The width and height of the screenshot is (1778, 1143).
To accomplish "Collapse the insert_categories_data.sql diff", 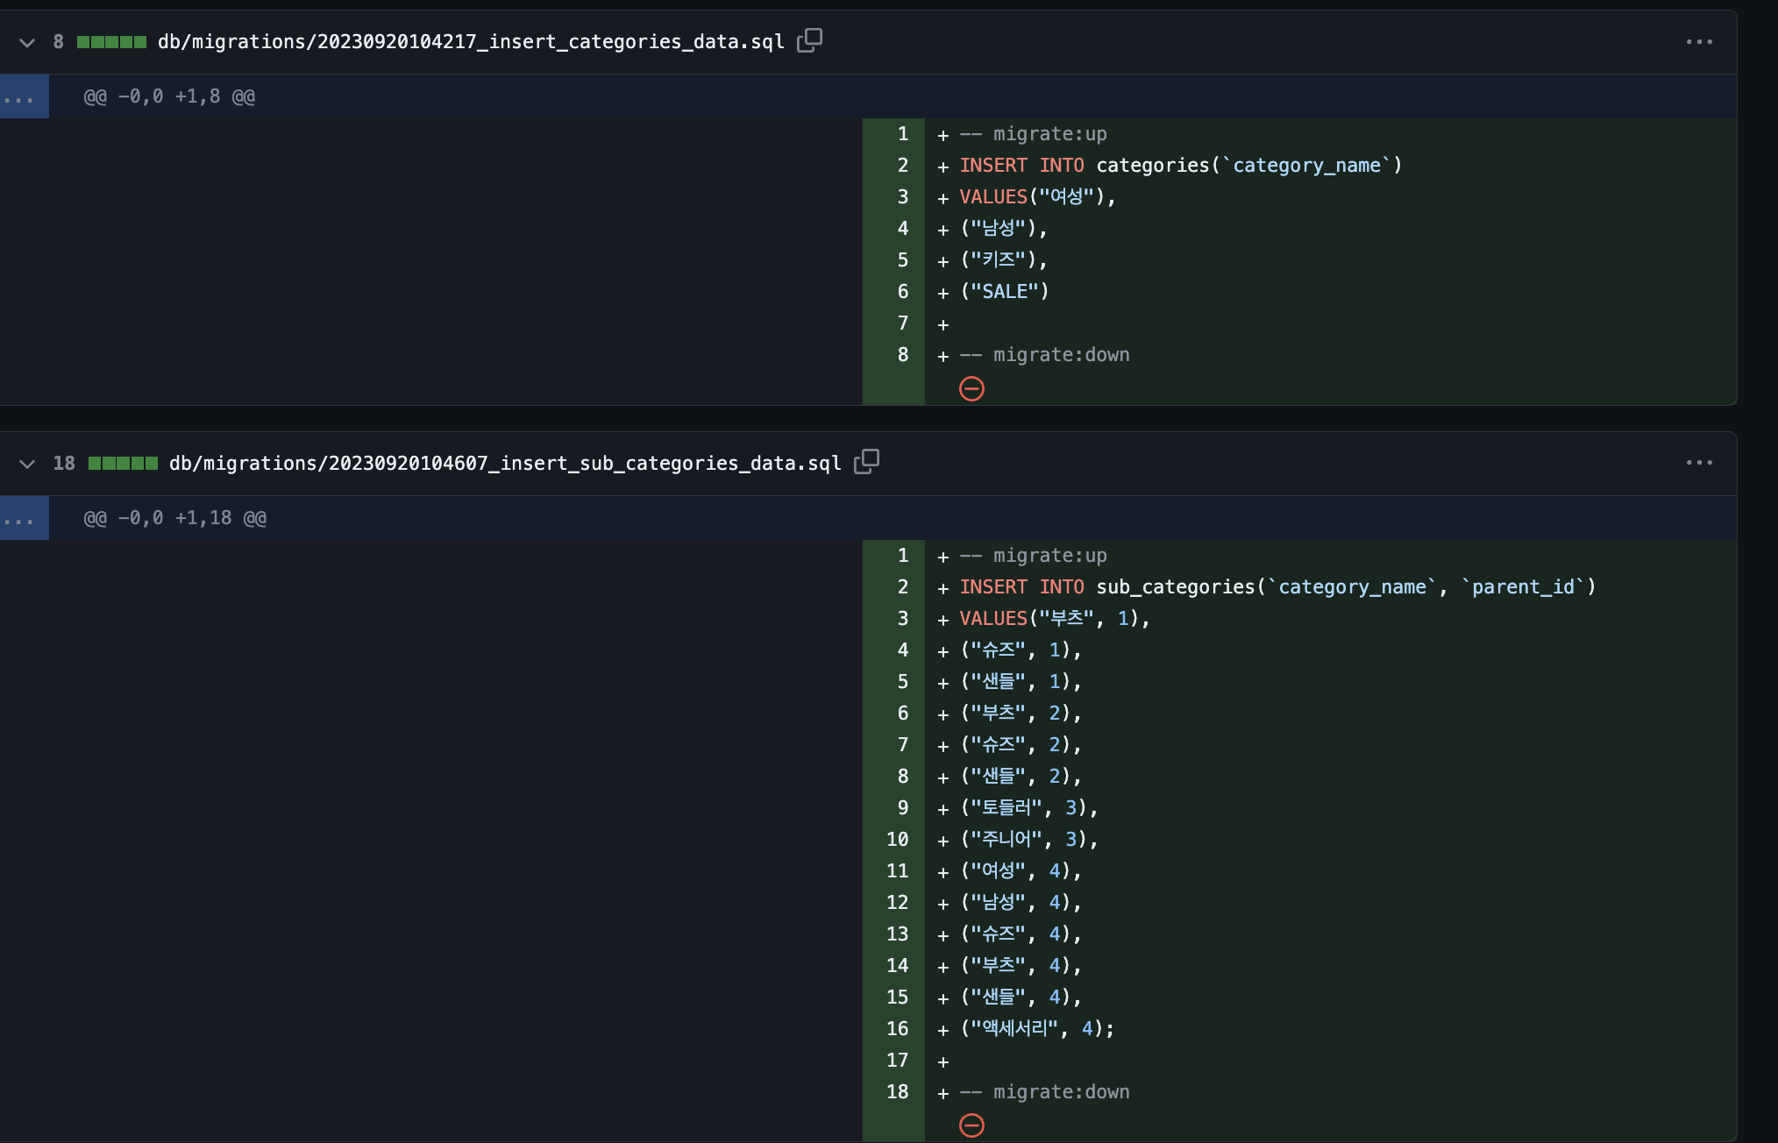I will click(27, 42).
